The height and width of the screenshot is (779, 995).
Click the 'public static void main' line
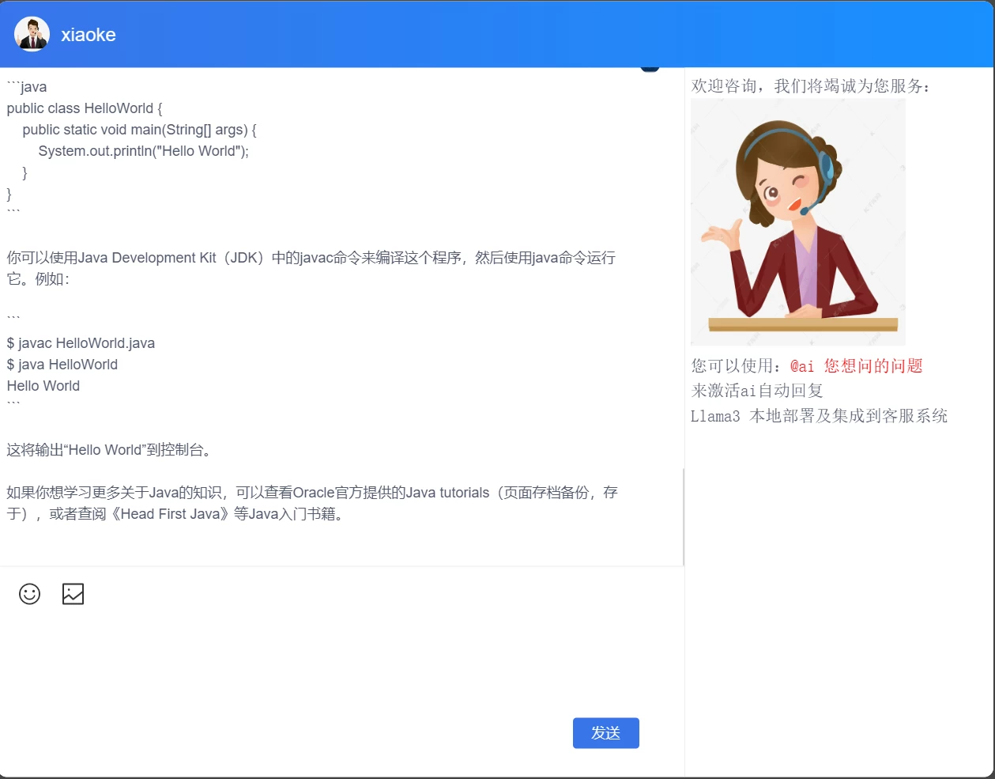click(139, 130)
